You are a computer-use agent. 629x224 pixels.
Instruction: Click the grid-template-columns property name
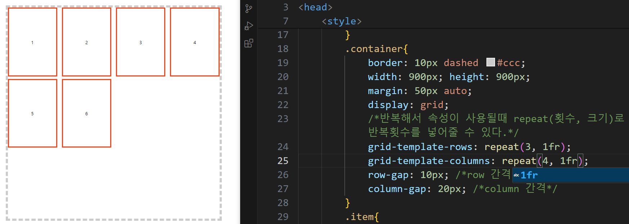(x=429, y=161)
